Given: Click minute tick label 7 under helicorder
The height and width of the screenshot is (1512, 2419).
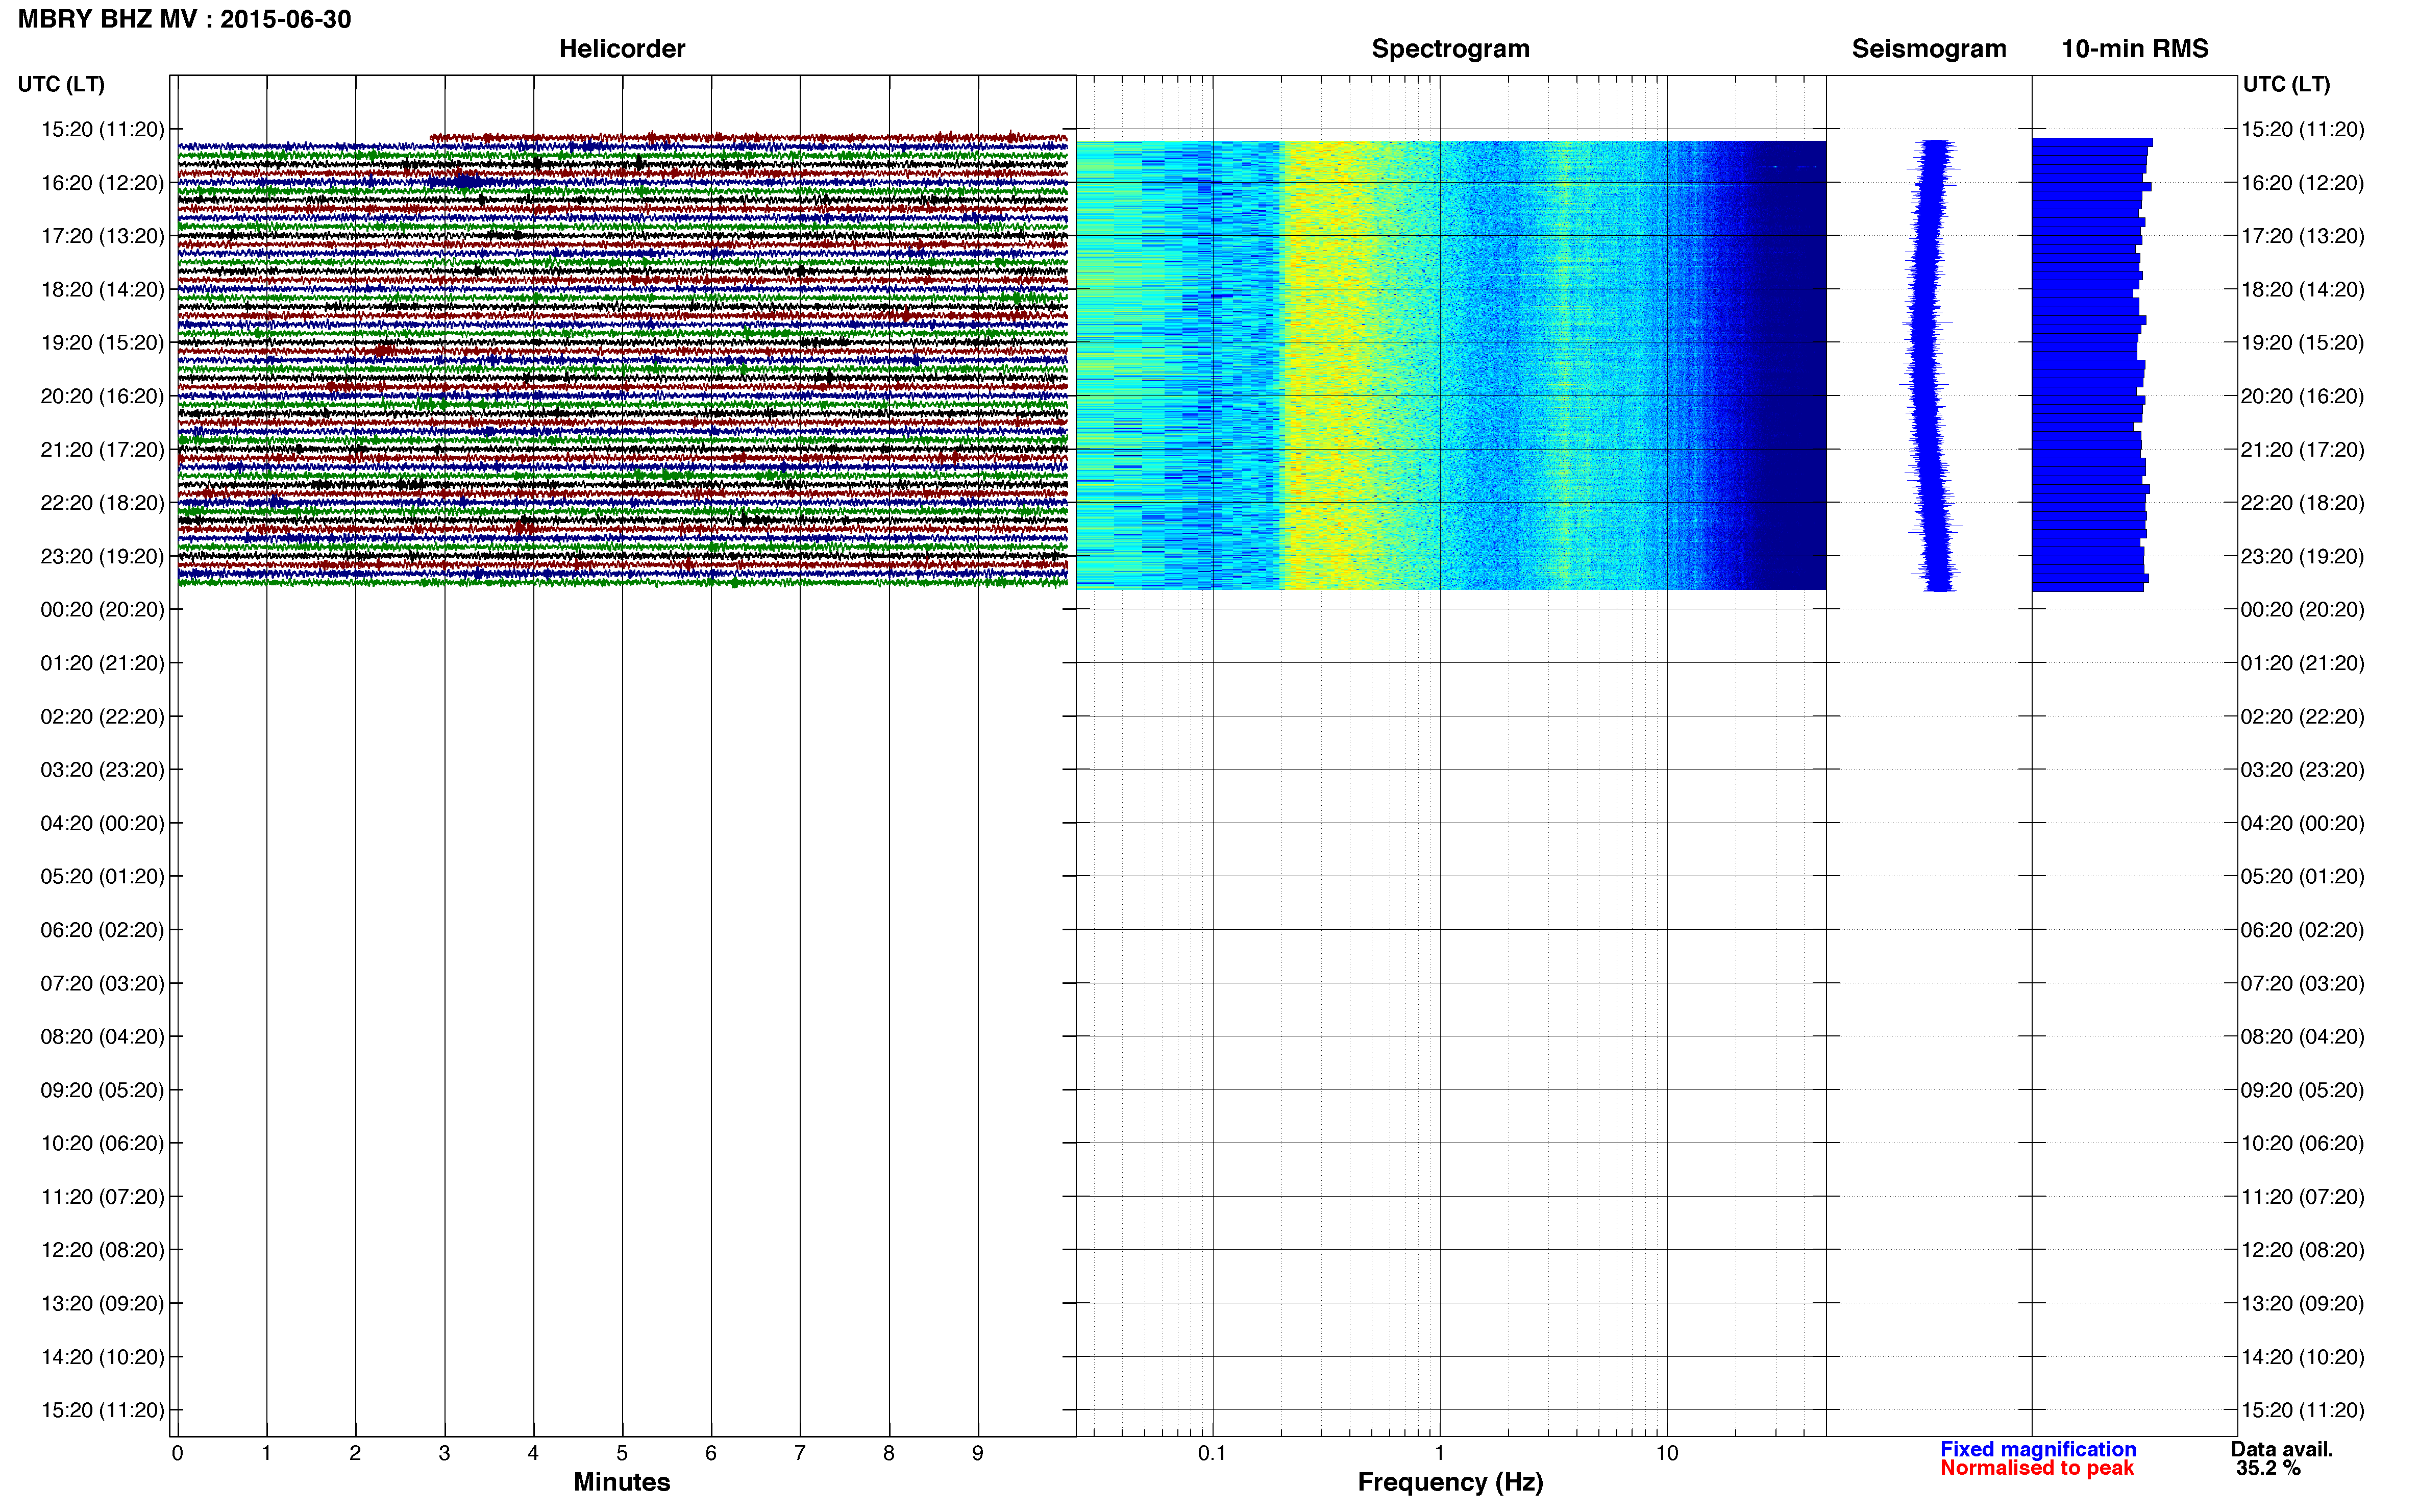Looking at the screenshot, I should coord(800,1454).
